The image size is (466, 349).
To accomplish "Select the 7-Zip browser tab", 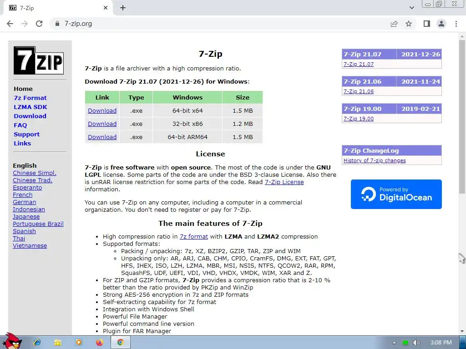I will pyautogui.click(x=58, y=8).
